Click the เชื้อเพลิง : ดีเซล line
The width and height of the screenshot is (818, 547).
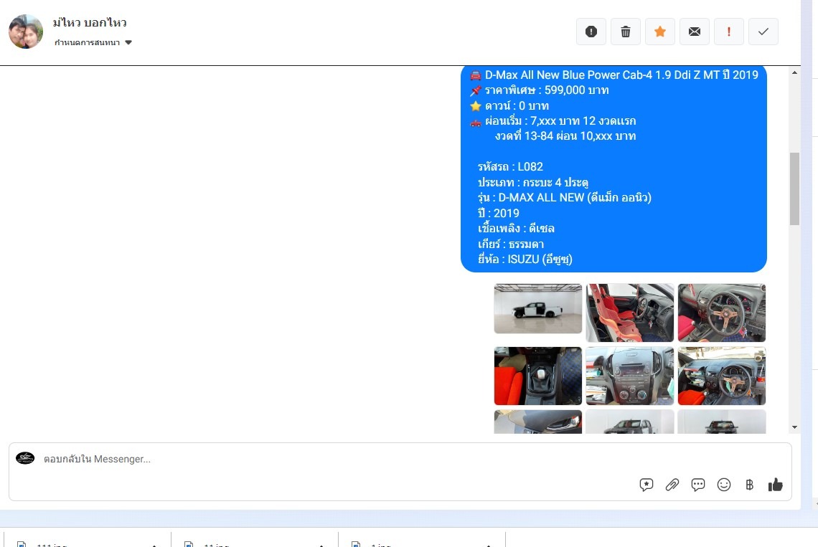tap(517, 229)
